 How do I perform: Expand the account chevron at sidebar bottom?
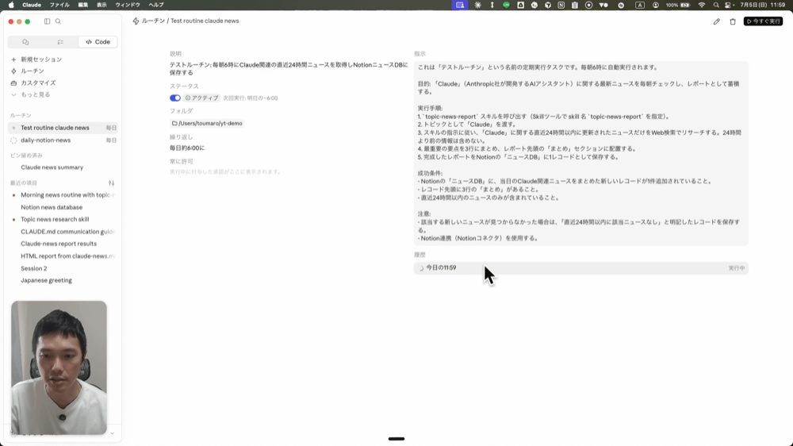coord(113,433)
